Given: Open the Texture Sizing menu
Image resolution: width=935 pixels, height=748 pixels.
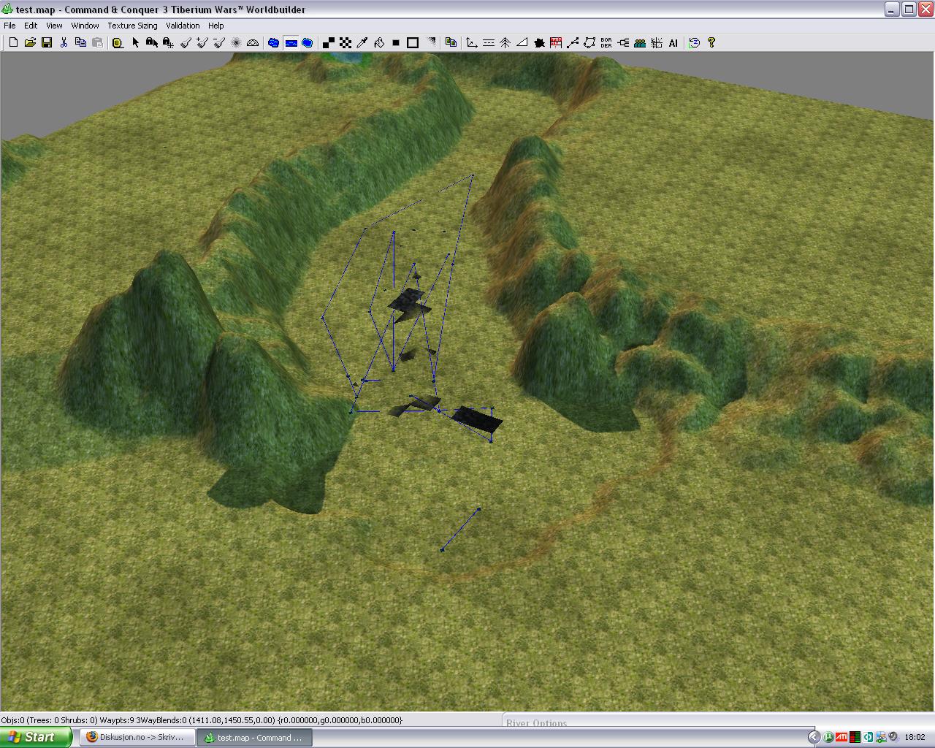Looking at the screenshot, I should 132,26.
